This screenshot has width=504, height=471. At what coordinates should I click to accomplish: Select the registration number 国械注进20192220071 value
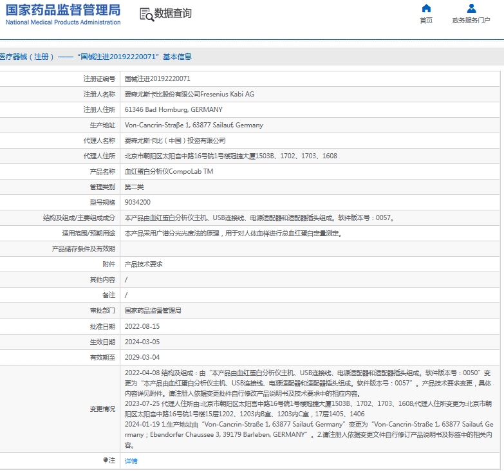click(158, 78)
